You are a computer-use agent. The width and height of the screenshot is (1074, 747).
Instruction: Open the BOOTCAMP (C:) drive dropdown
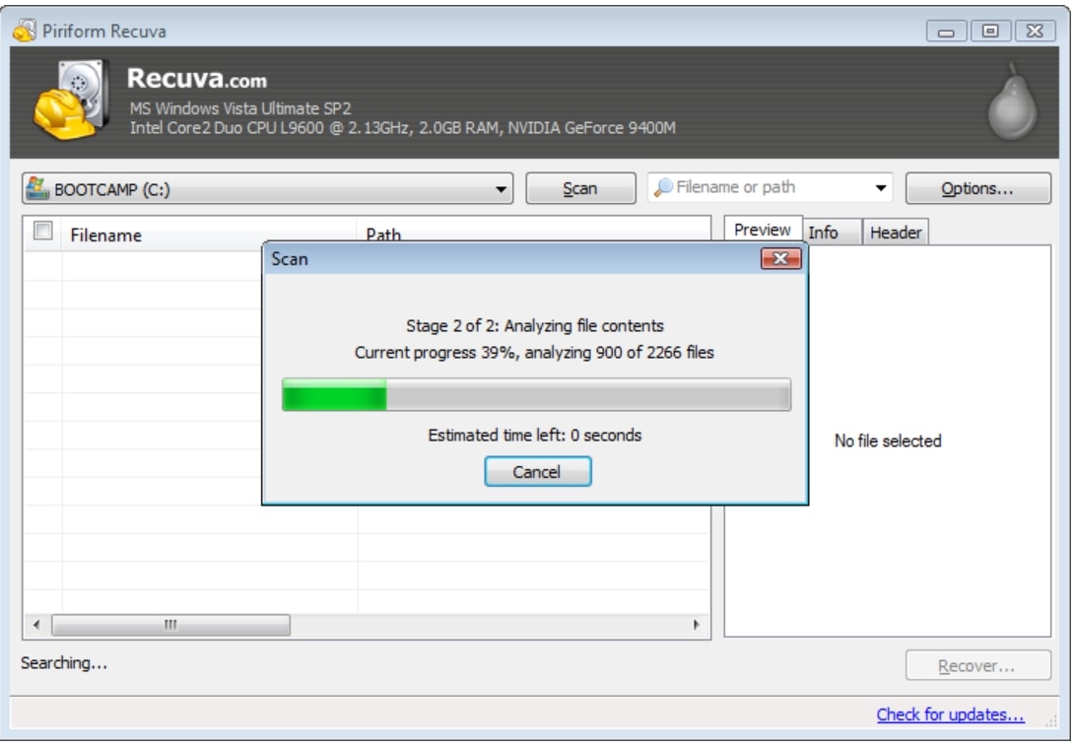267,188
